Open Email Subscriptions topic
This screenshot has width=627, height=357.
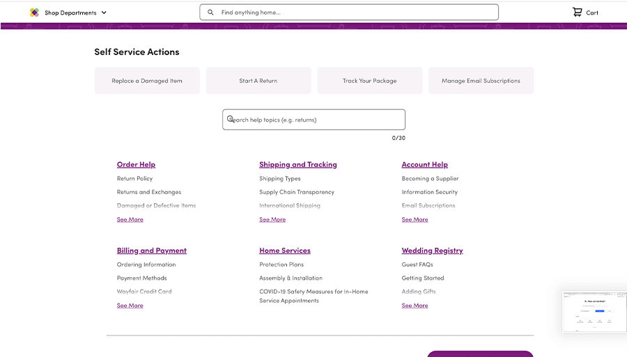coord(428,206)
